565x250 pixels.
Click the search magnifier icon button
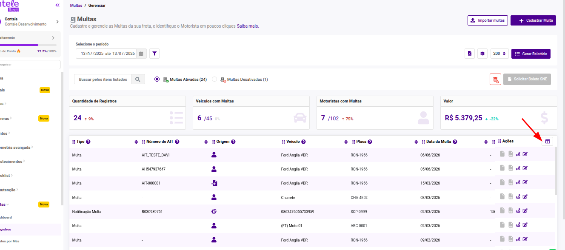138,79
